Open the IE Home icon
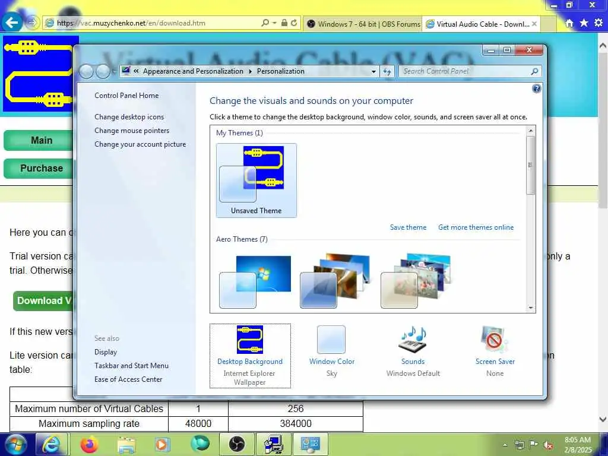608x456 pixels. click(569, 23)
